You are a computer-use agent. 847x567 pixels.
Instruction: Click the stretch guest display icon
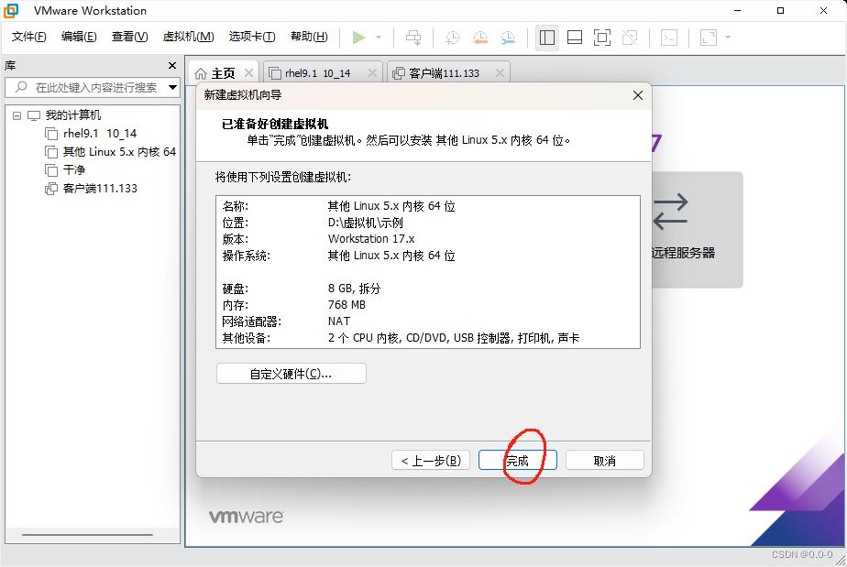point(709,38)
